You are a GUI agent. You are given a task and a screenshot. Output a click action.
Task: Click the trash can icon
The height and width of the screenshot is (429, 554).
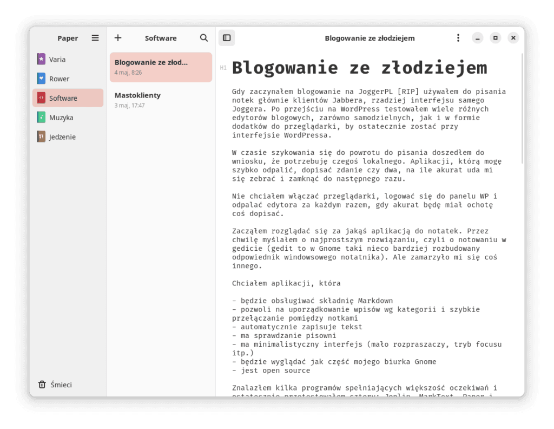click(x=42, y=385)
